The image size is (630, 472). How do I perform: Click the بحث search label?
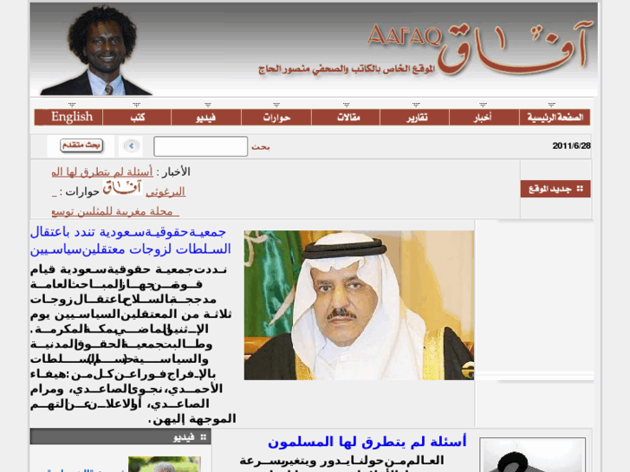[x=260, y=147]
